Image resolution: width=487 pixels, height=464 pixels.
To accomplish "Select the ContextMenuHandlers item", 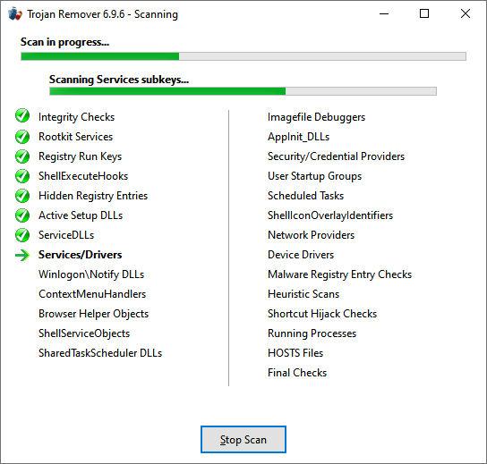I will tap(92, 294).
